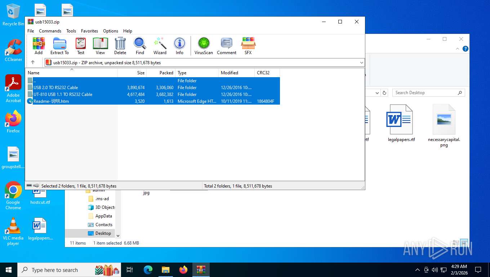Image resolution: width=490 pixels, height=277 pixels.
Task: Click the Search Desktop field in Explorer
Action: coord(428,93)
